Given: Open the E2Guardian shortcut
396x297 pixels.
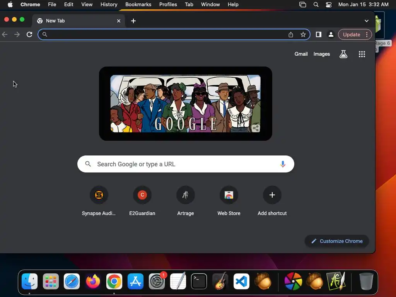Looking at the screenshot, I should pyautogui.click(x=142, y=201).
